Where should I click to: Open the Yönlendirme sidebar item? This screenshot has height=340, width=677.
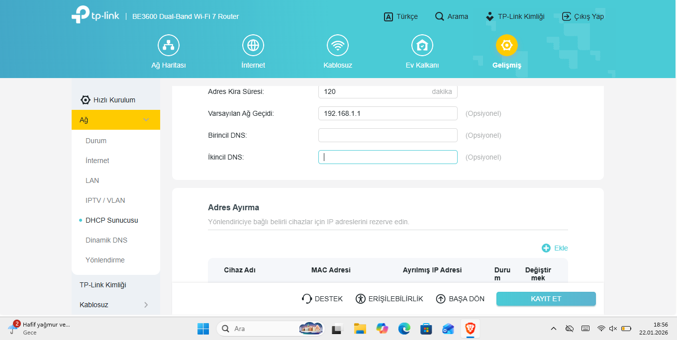click(105, 260)
